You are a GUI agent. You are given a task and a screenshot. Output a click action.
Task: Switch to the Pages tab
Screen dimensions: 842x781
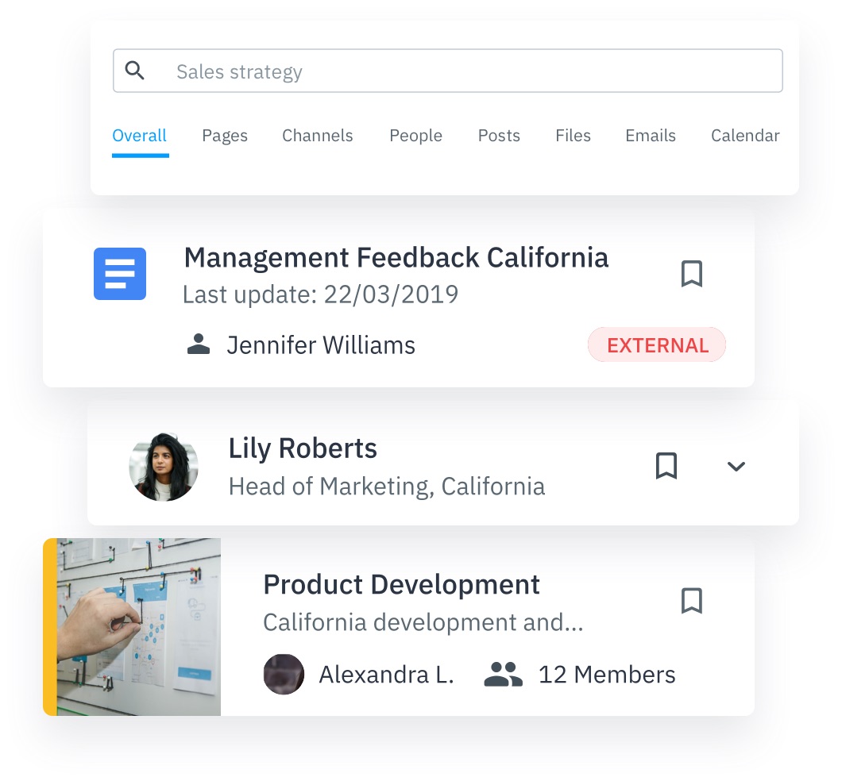tap(225, 136)
